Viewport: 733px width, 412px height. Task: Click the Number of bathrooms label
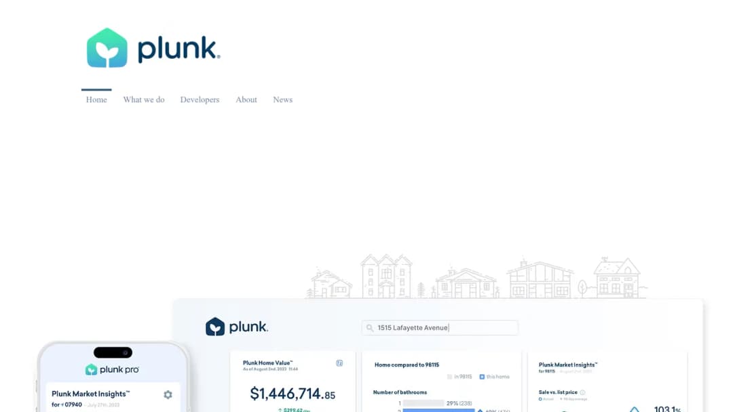[x=400, y=392]
